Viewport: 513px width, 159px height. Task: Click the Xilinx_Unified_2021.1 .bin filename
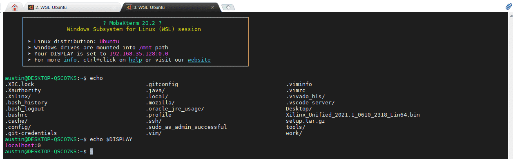click(352, 115)
